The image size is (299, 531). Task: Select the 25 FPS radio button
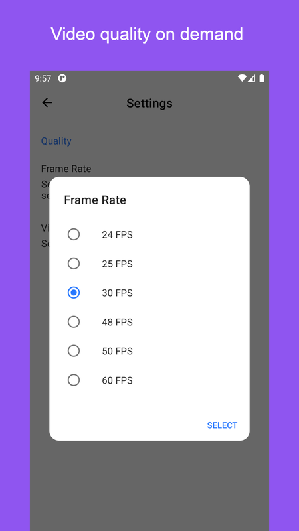click(74, 264)
